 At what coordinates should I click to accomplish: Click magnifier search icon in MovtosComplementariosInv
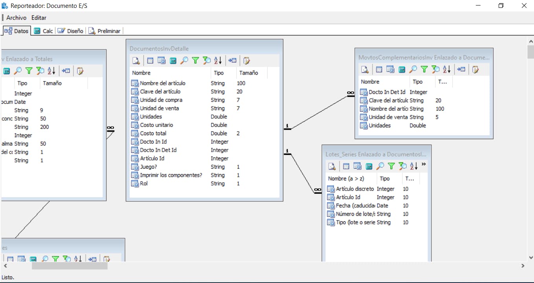(x=413, y=70)
